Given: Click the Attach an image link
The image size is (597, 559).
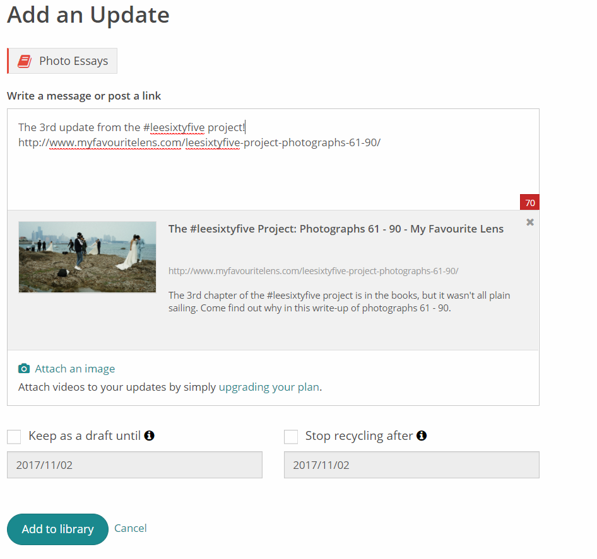Looking at the screenshot, I should click(x=74, y=369).
